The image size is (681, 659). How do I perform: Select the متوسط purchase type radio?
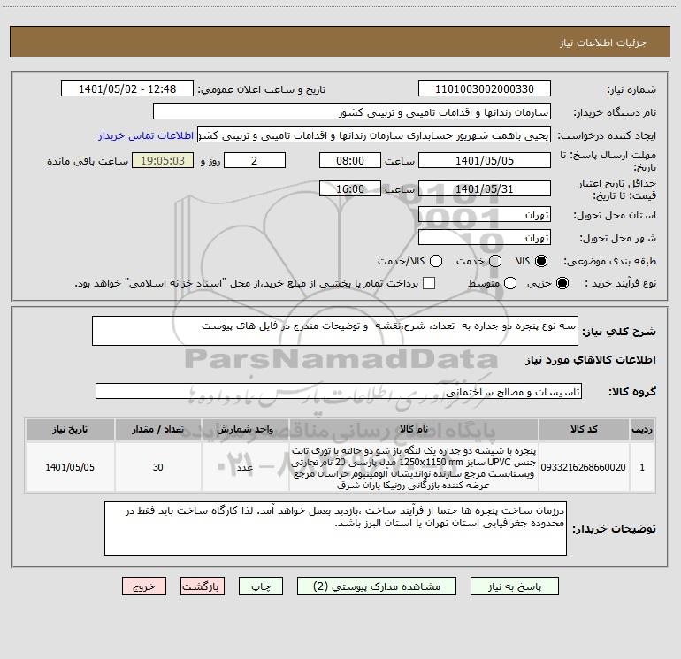[x=510, y=283]
